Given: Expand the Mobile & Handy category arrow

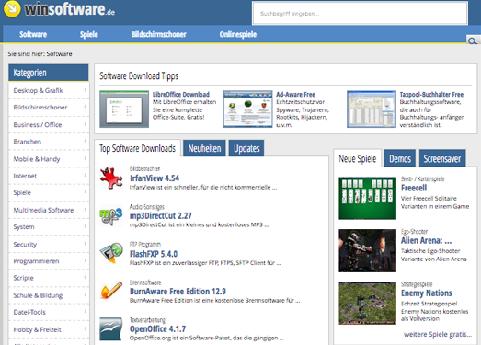Looking at the screenshot, I should tap(86, 158).
